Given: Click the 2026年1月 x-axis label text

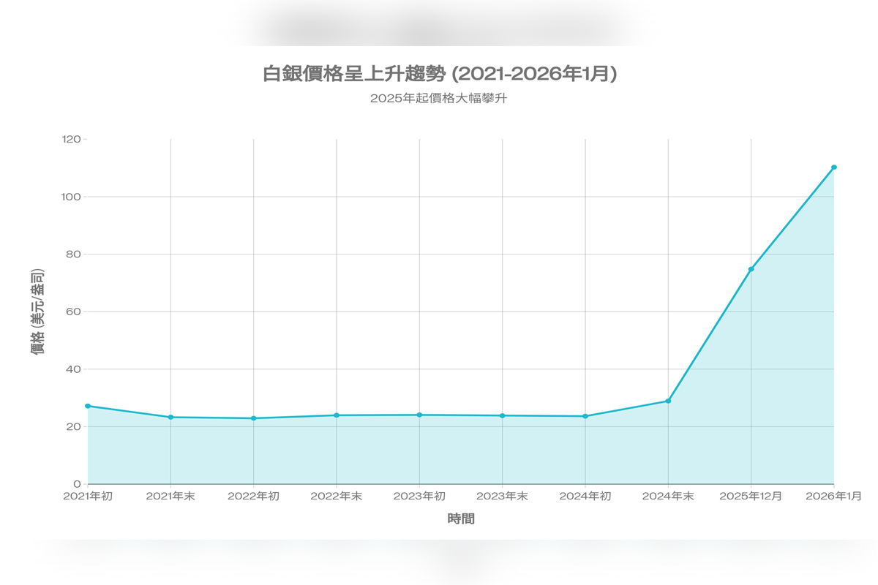Looking at the screenshot, I should [x=833, y=496].
